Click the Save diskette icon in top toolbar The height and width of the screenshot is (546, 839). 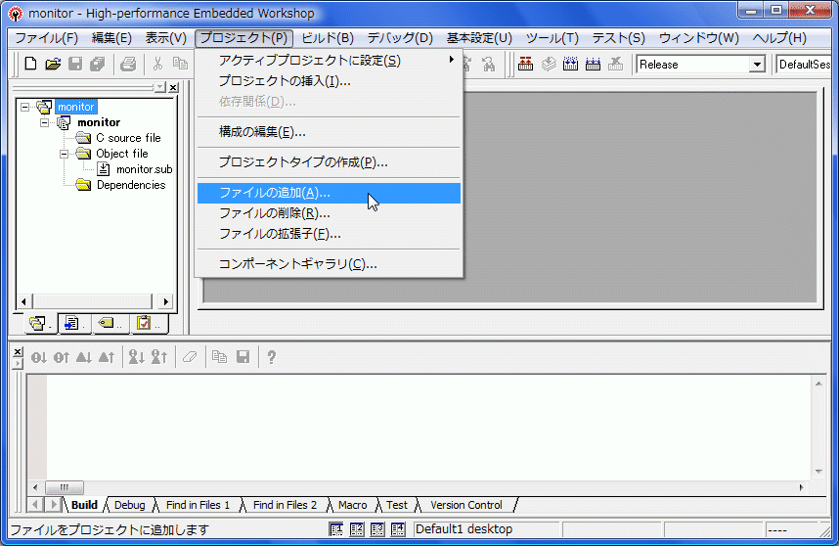point(75,65)
